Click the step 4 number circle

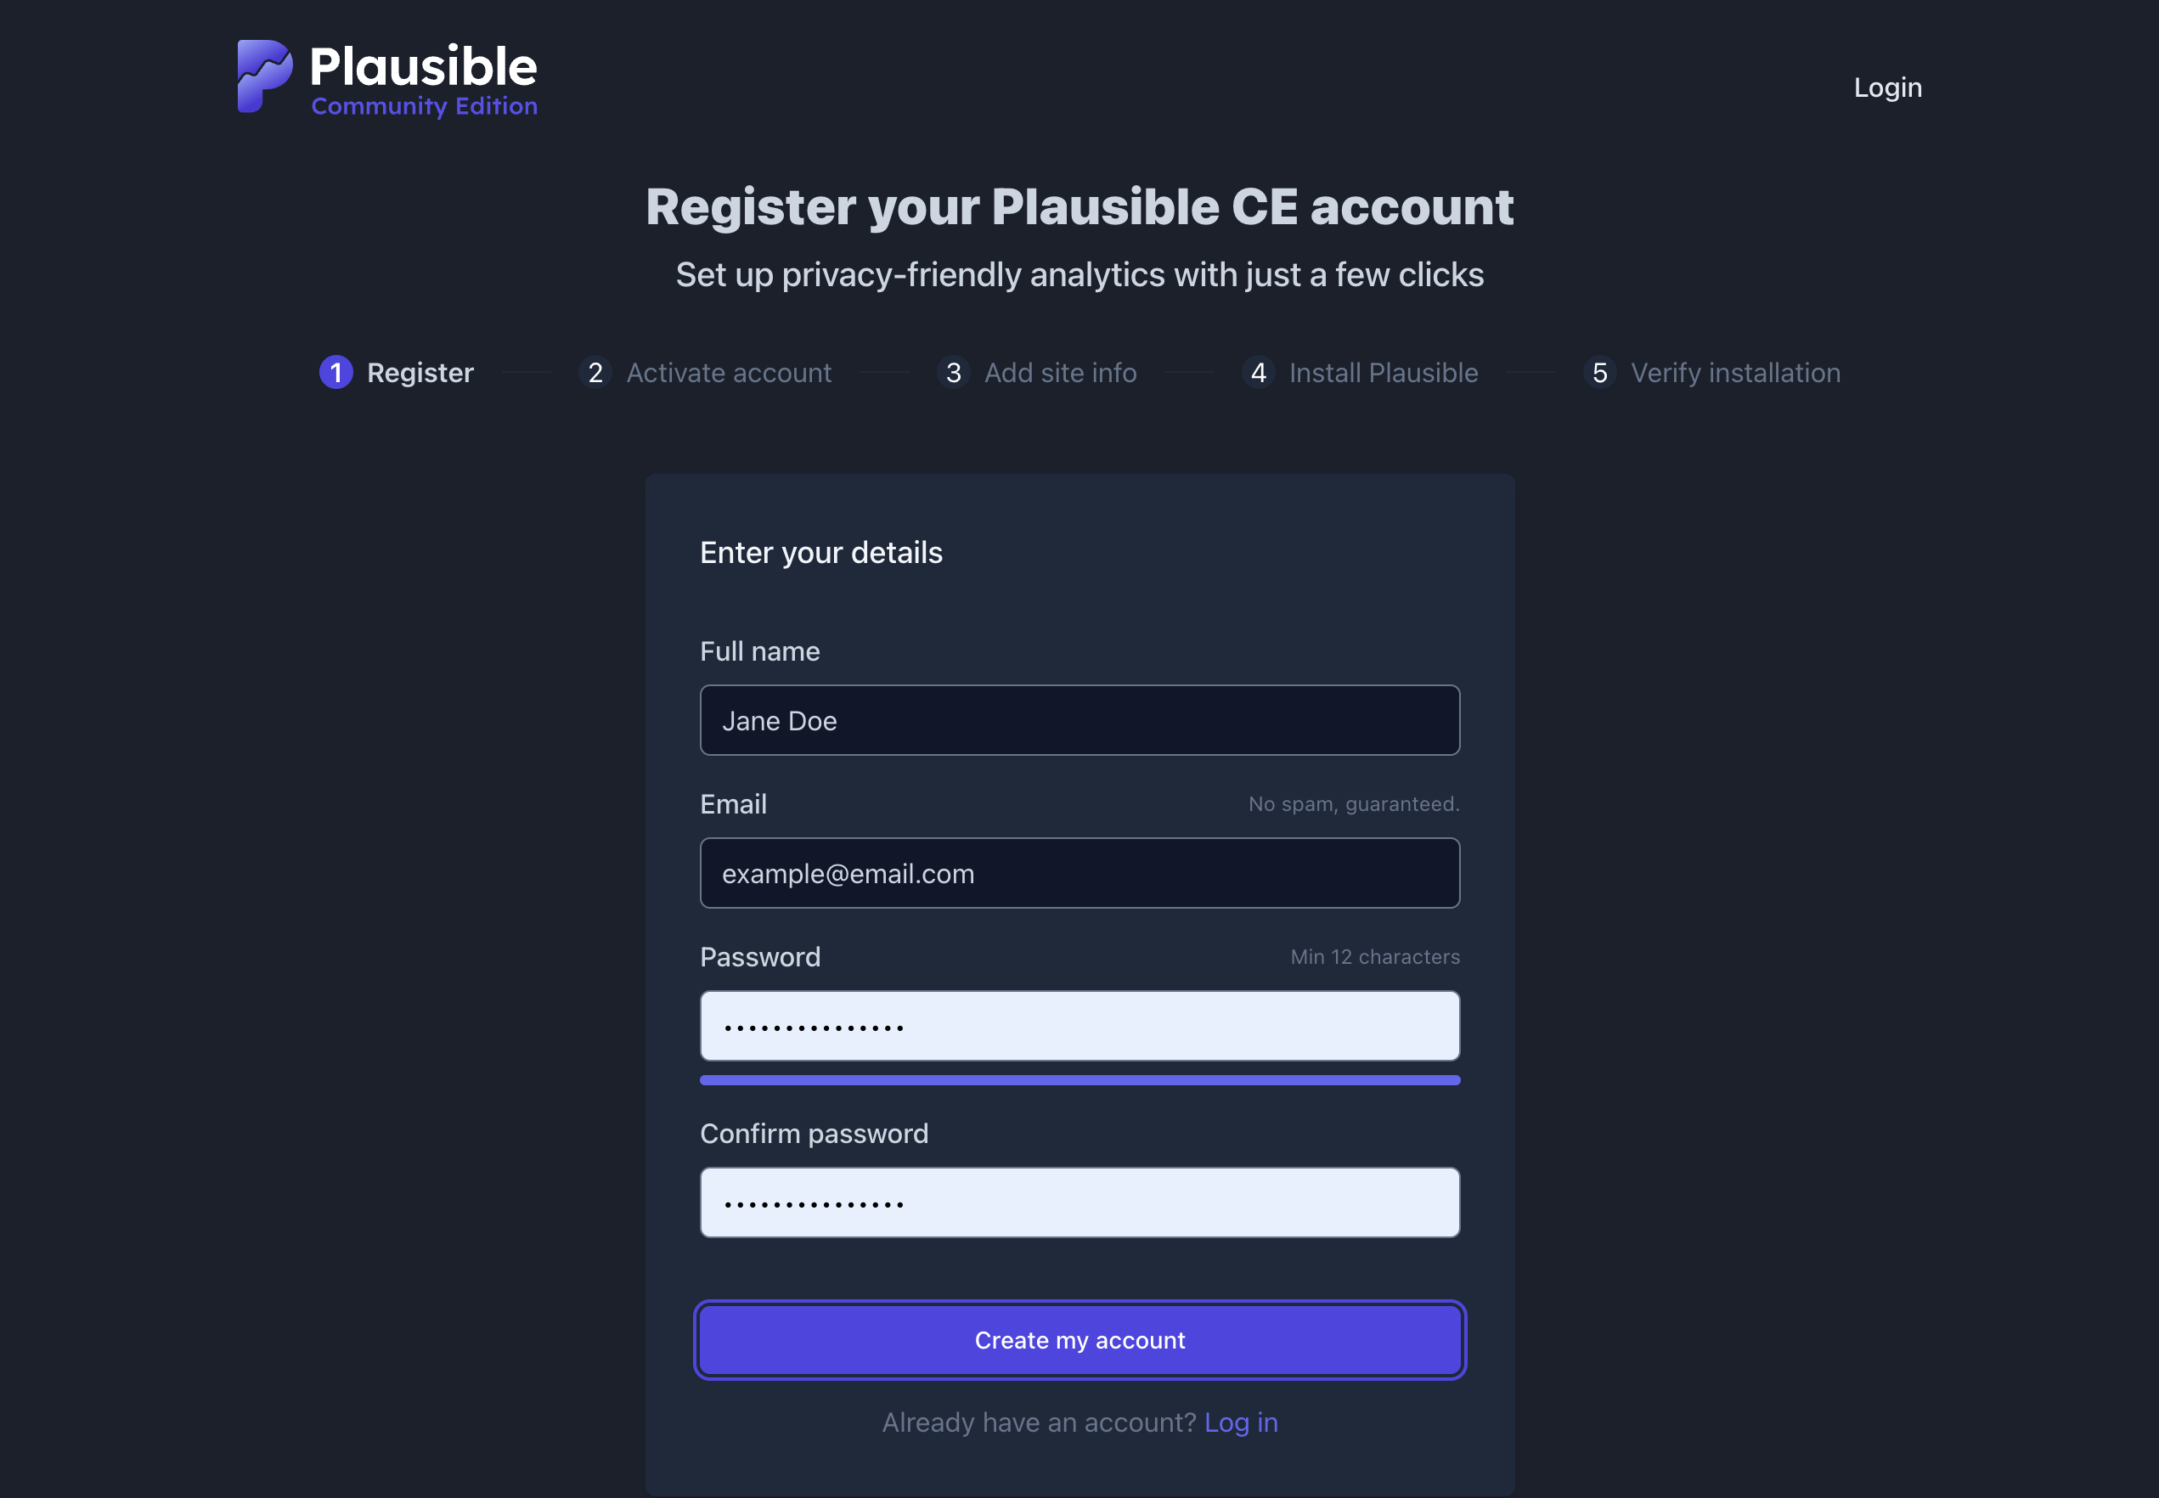(1258, 373)
